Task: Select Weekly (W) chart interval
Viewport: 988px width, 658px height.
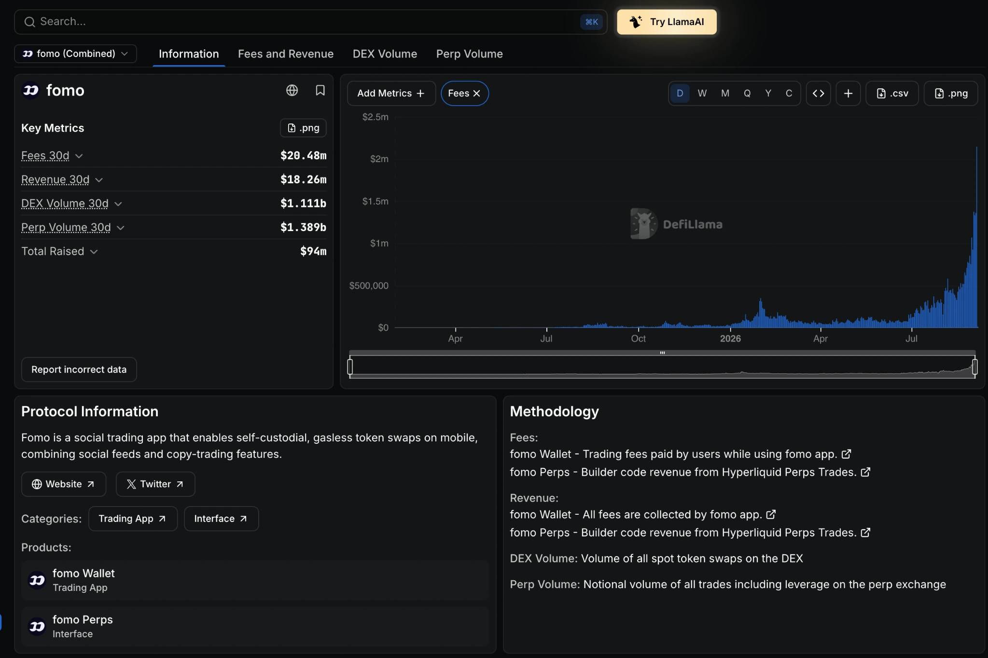Action: [x=702, y=93]
